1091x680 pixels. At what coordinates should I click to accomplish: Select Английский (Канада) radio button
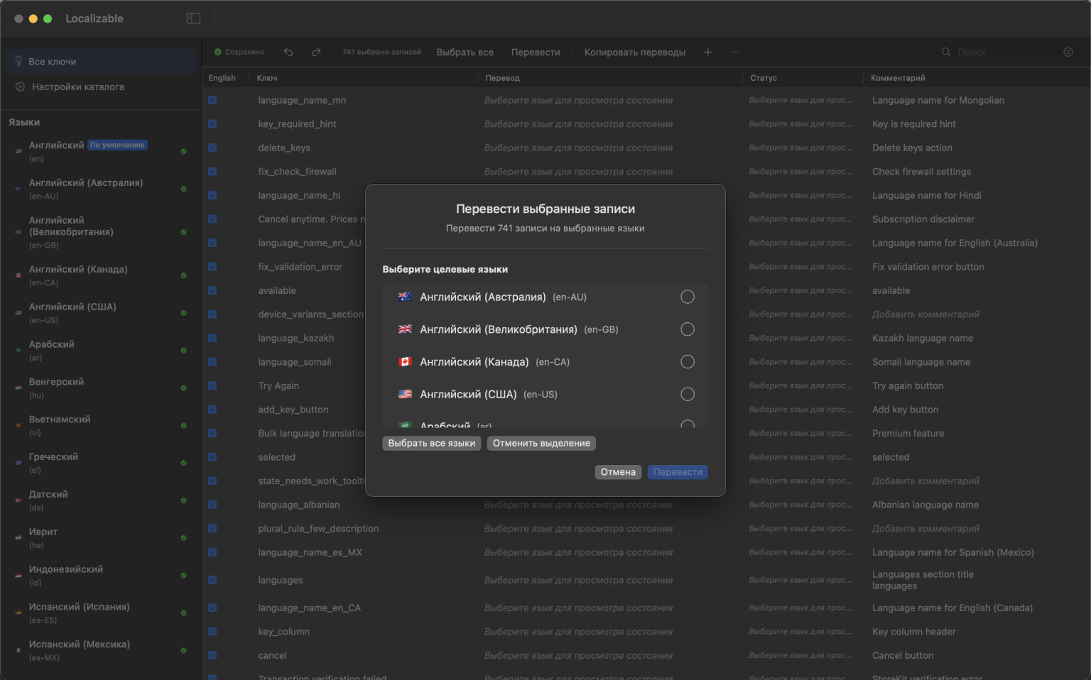click(x=688, y=362)
